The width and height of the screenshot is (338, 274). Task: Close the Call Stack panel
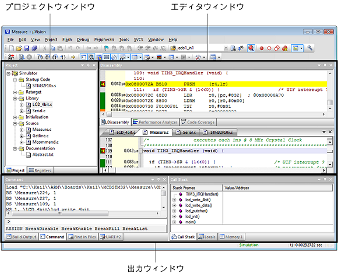tap(331, 179)
